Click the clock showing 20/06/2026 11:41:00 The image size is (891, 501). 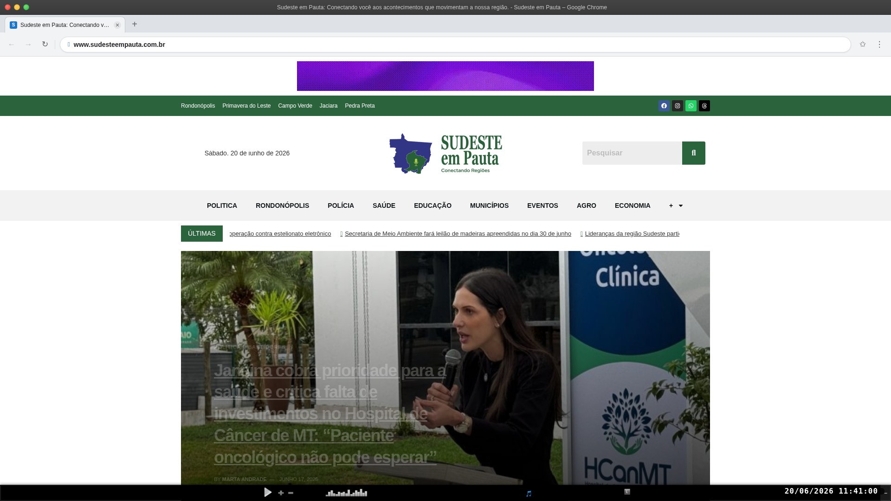(831, 491)
